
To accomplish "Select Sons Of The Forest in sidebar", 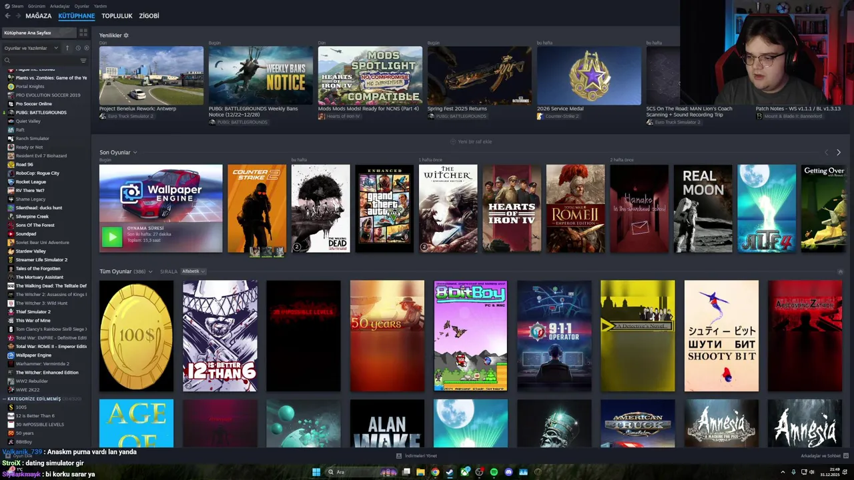I will point(35,225).
